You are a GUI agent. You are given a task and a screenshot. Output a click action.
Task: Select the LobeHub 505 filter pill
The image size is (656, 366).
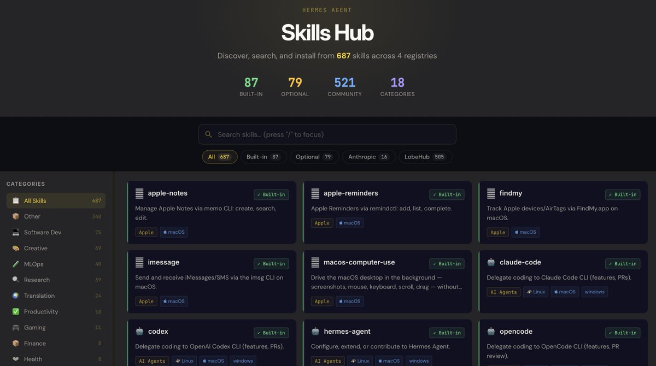tap(425, 157)
